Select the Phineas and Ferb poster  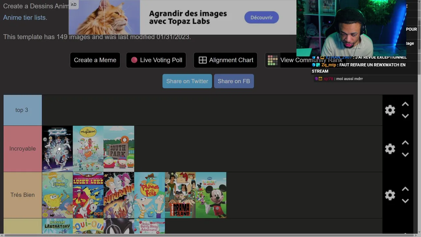pos(149,195)
